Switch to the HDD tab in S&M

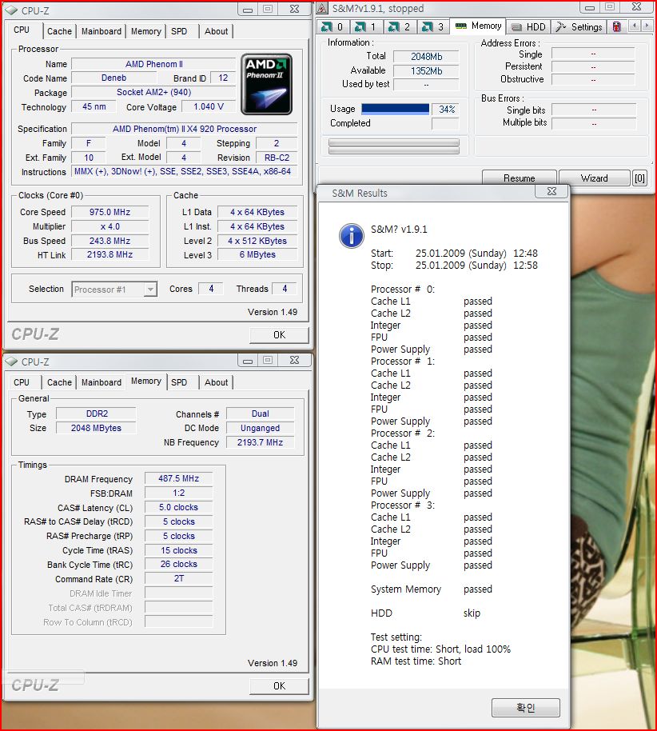[529, 27]
